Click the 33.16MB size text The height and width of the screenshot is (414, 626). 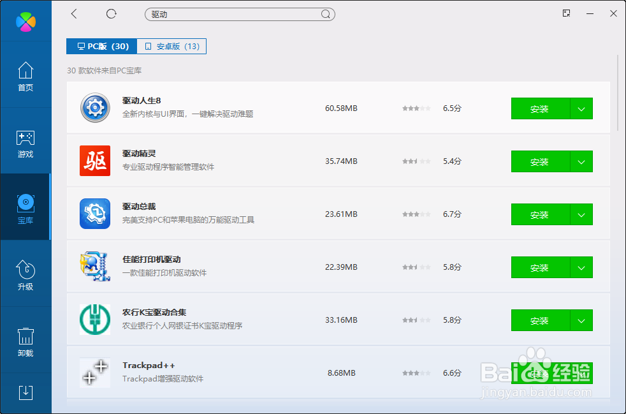(x=341, y=320)
